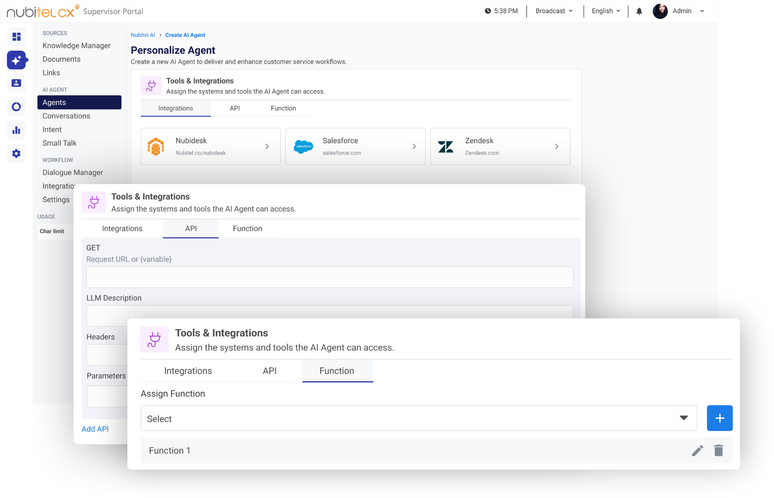Click the plug icon in API panel
Image resolution: width=774 pixels, height=498 pixels.
coord(94,202)
